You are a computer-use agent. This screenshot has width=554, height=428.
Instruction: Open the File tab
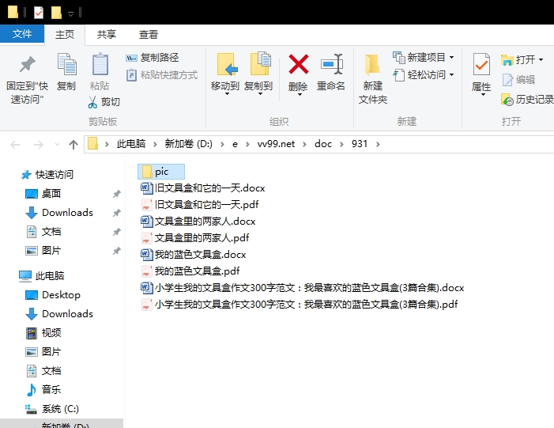(22, 34)
